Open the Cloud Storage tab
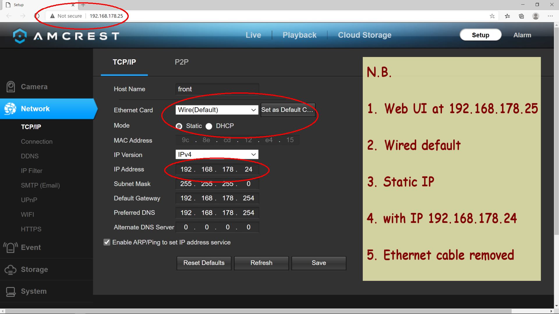Image resolution: width=559 pixels, height=314 pixels. pyautogui.click(x=365, y=35)
